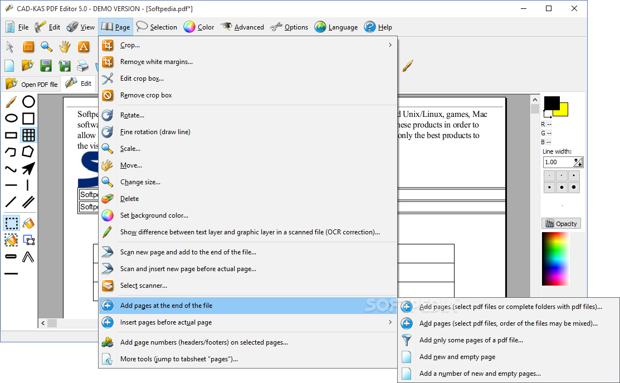Click the paintbrush icon in the top toolbar
This screenshot has width=620, height=383.
[408, 66]
